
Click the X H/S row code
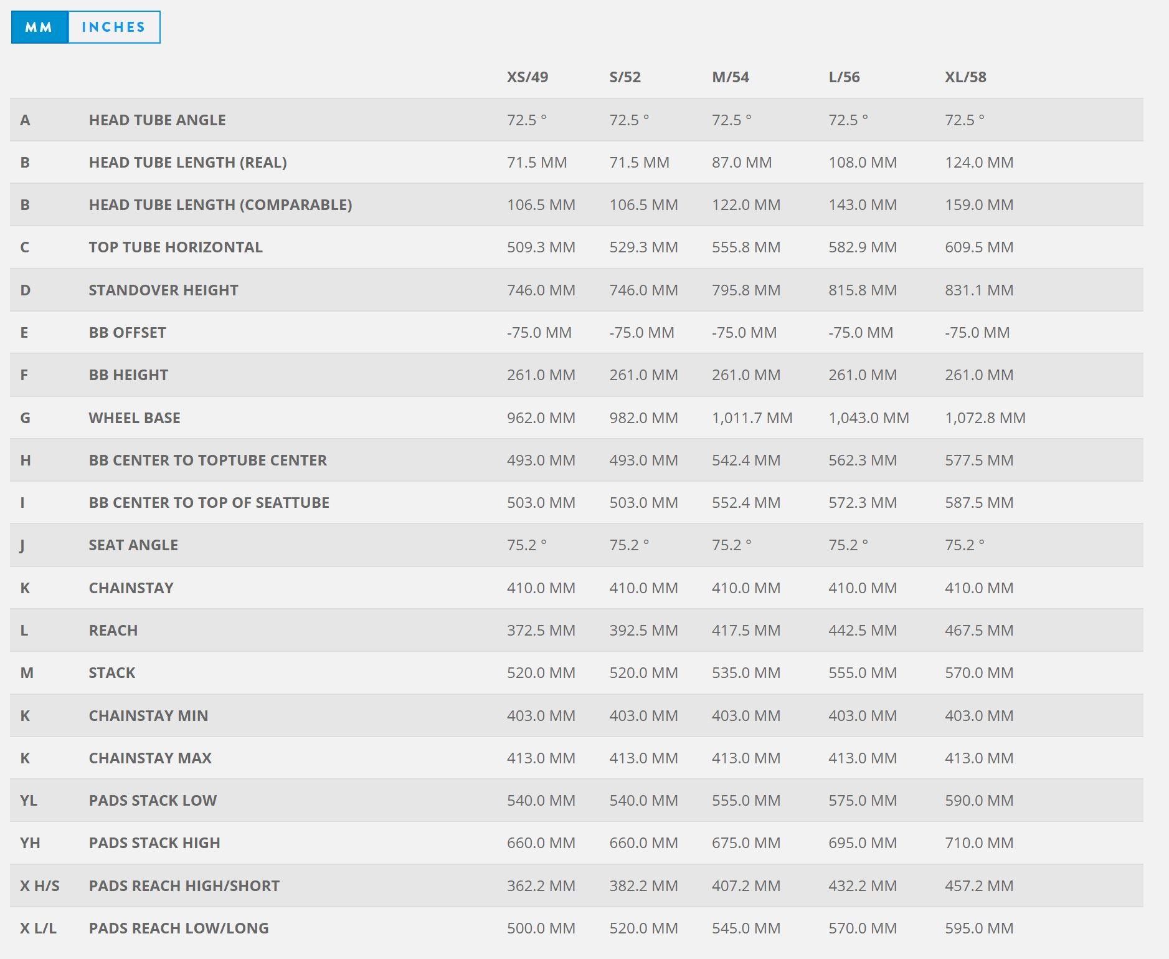tap(40, 885)
